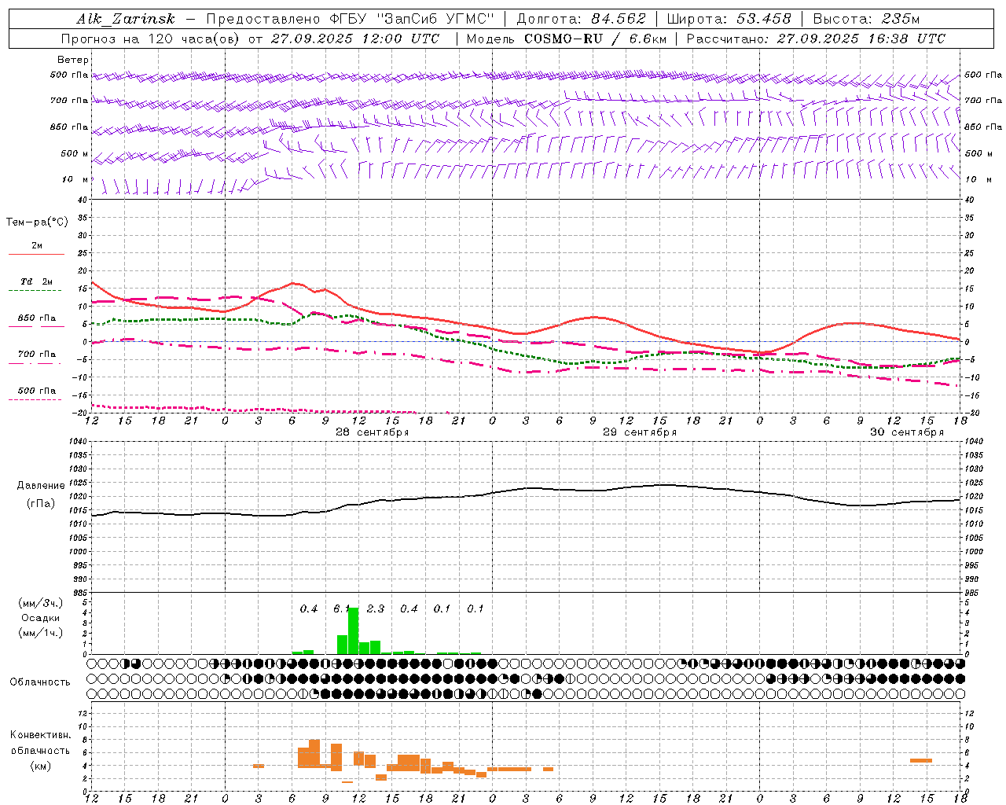1006x805 pixels.
Task: Click the "Ветер" wind panel label
Action: click(73, 60)
